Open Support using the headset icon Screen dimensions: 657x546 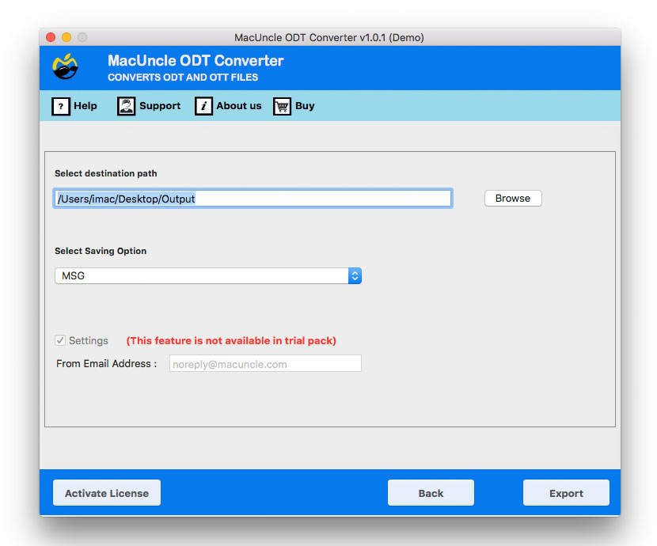(x=126, y=105)
